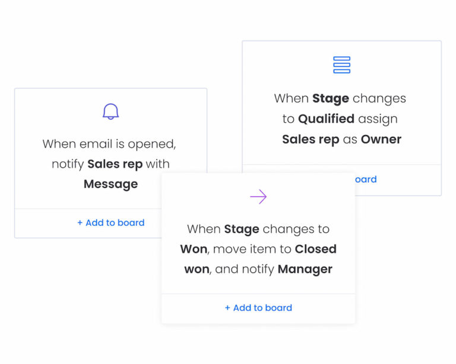Click partially hidden Add to board link
The image size is (456, 364).
click(366, 180)
